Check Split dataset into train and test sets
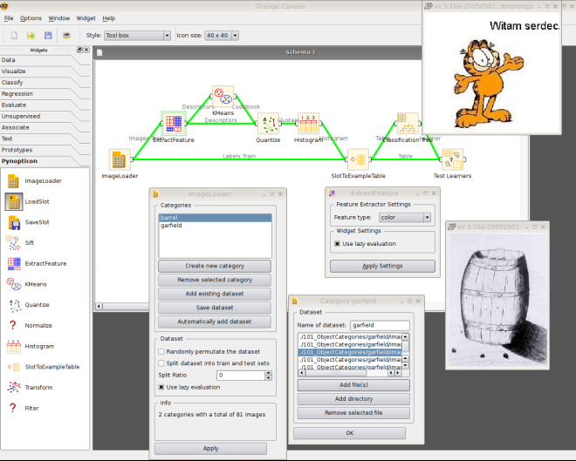The height and width of the screenshot is (461, 576). (161, 363)
